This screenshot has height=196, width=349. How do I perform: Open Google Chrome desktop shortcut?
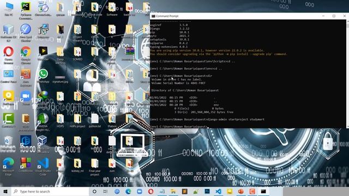pyautogui.click(x=26, y=55)
